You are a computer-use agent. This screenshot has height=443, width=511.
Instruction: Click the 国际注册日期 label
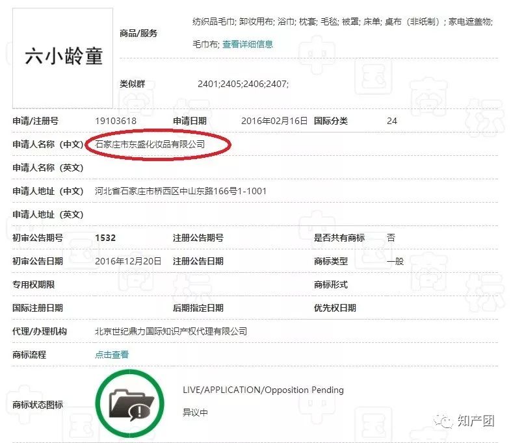pos(38,308)
